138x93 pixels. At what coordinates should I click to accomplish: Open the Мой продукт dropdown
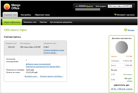pos(120,6)
